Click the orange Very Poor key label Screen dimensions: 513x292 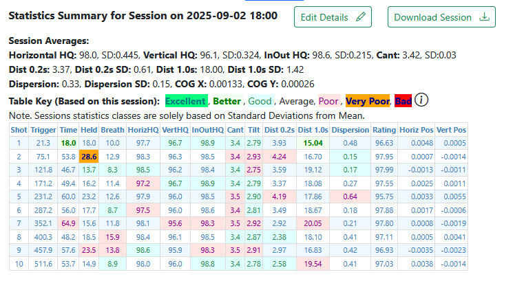coord(367,101)
